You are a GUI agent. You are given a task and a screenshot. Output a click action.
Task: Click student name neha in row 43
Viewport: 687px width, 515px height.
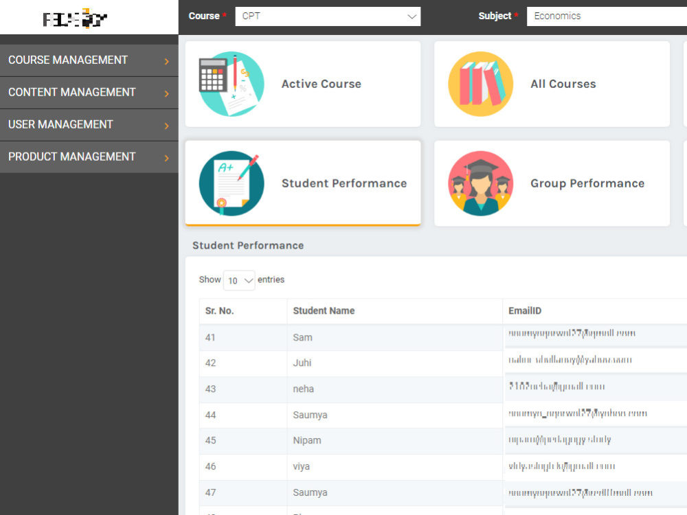coord(303,389)
